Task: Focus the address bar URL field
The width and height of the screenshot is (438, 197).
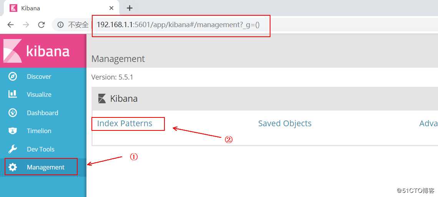Action: tap(178, 25)
